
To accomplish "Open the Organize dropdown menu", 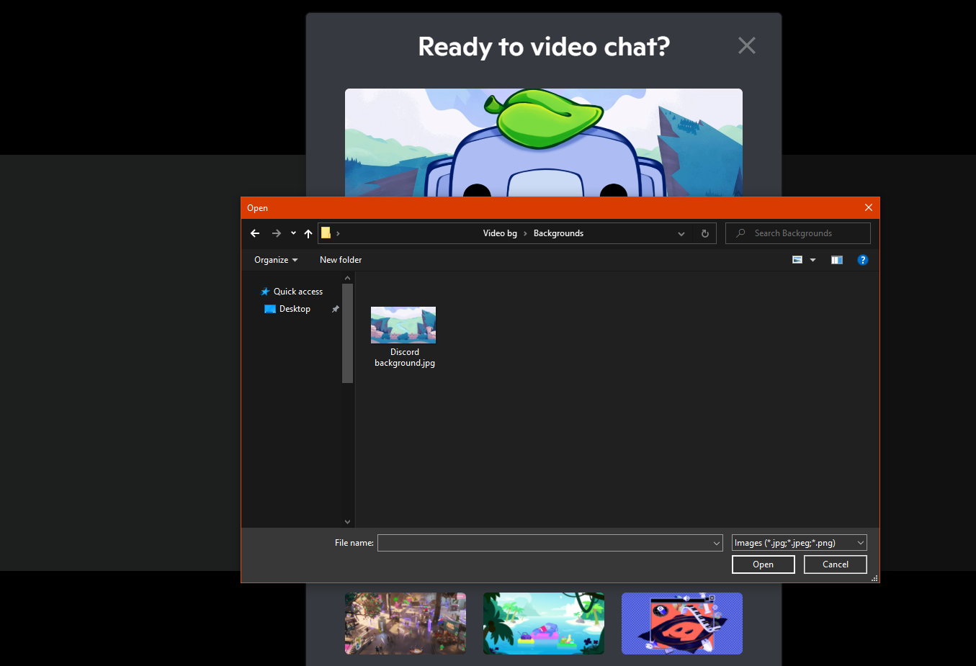I will (x=274, y=259).
